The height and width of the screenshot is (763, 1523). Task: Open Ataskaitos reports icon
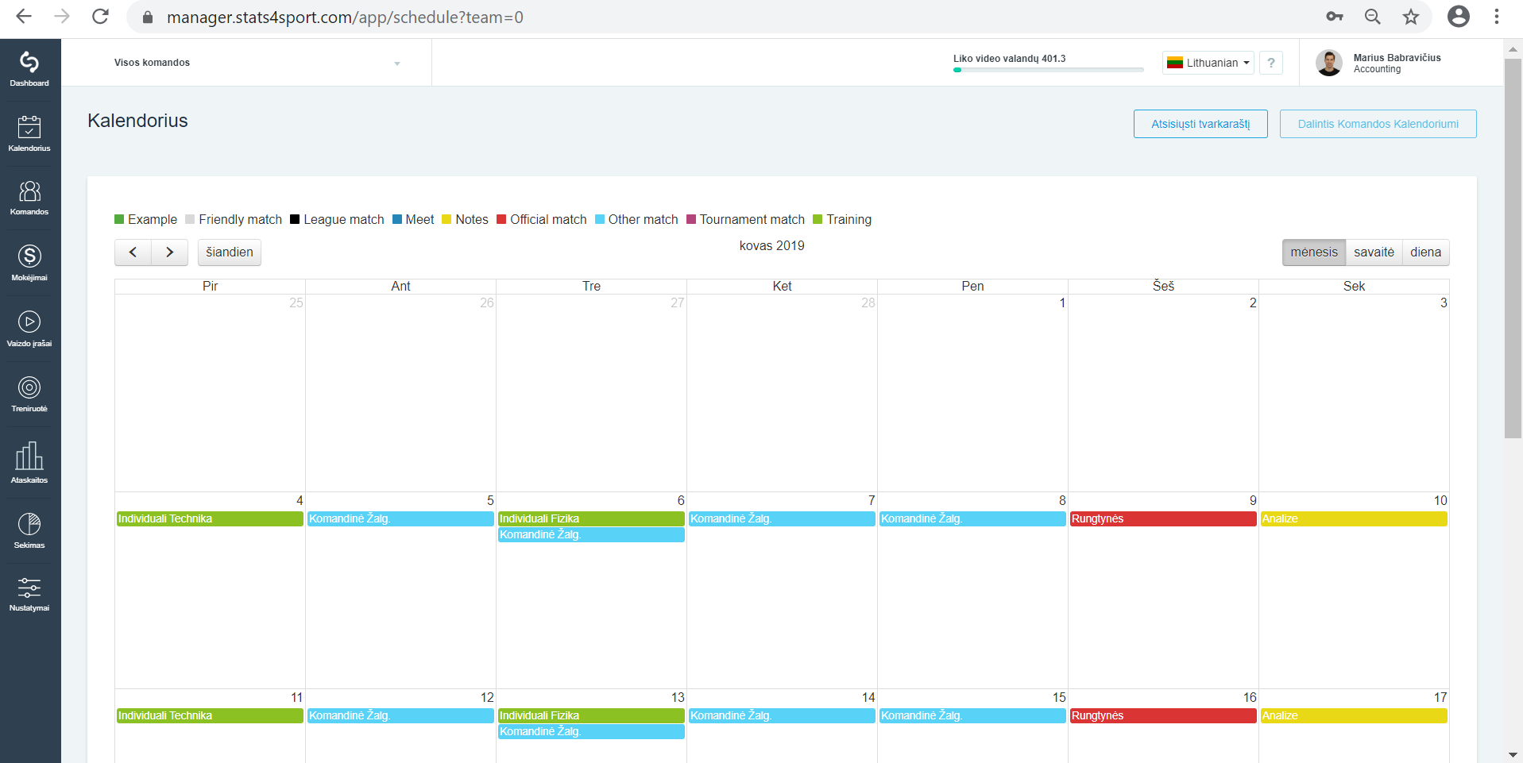(29, 463)
